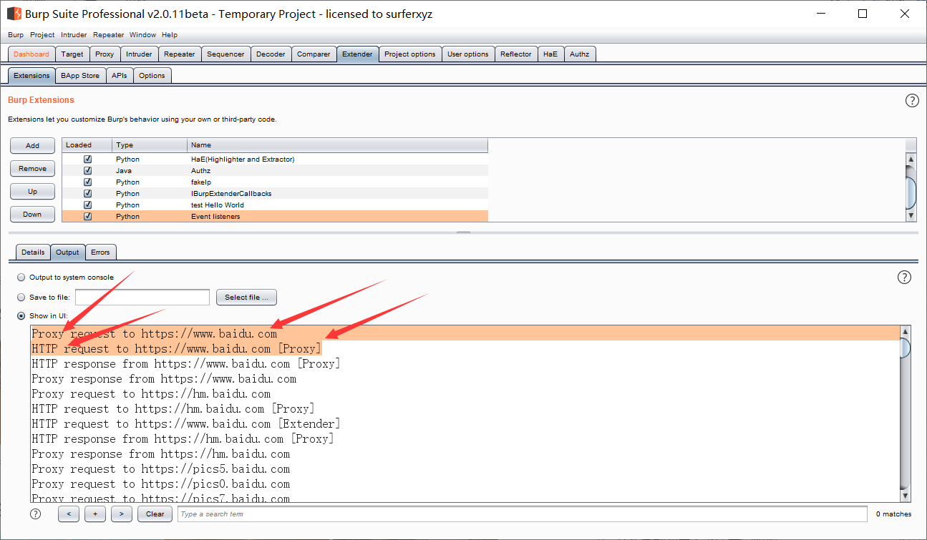927x540 pixels.
Task: Click the output area scrollbar thumb
Action: click(x=906, y=348)
